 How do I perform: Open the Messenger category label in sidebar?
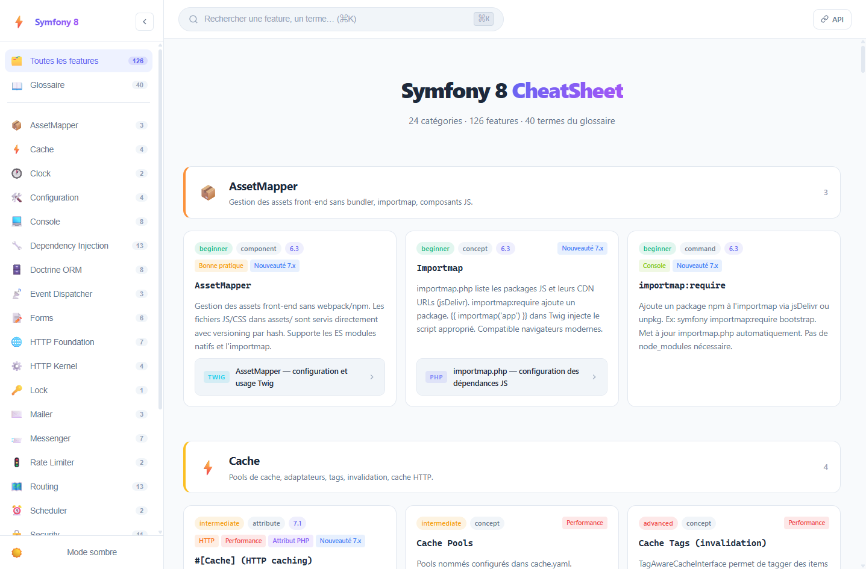pyautogui.click(x=50, y=438)
